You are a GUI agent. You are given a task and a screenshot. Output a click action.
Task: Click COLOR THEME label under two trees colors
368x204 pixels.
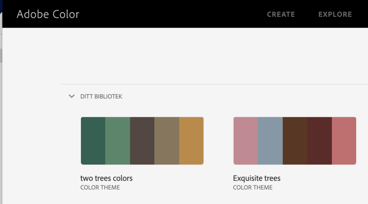[100, 187]
